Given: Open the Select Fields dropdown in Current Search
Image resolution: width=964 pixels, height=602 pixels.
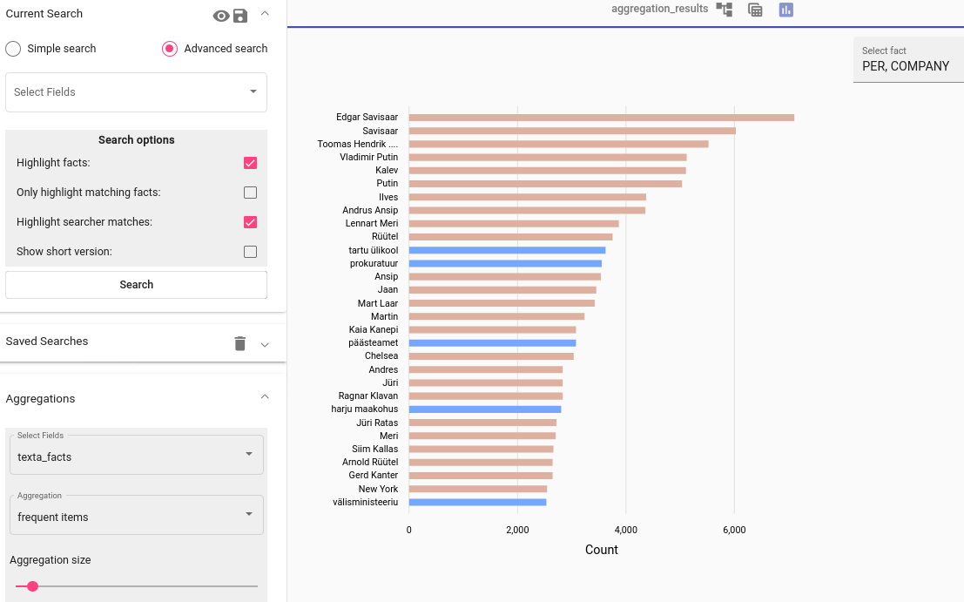Looking at the screenshot, I should (x=136, y=92).
